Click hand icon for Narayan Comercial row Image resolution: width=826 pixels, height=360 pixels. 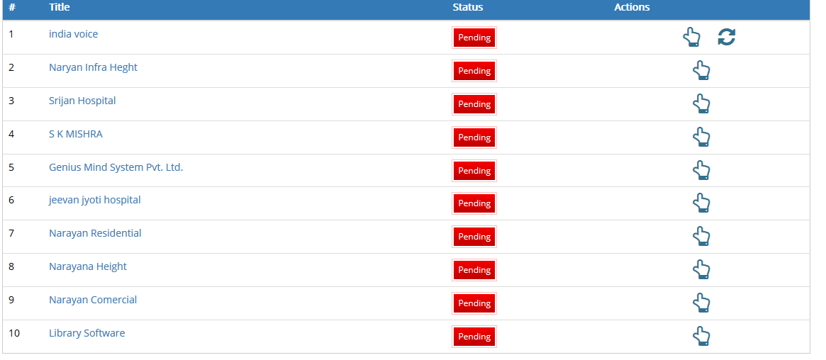[x=701, y=303]
